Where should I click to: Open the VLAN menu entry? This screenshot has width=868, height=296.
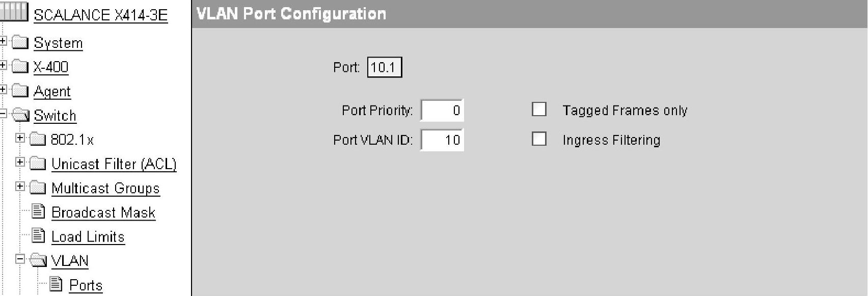[x=70, y=261]
